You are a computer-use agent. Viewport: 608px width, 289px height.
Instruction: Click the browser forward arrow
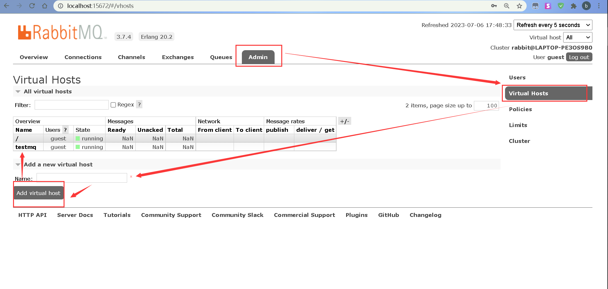tap(19, 6)
